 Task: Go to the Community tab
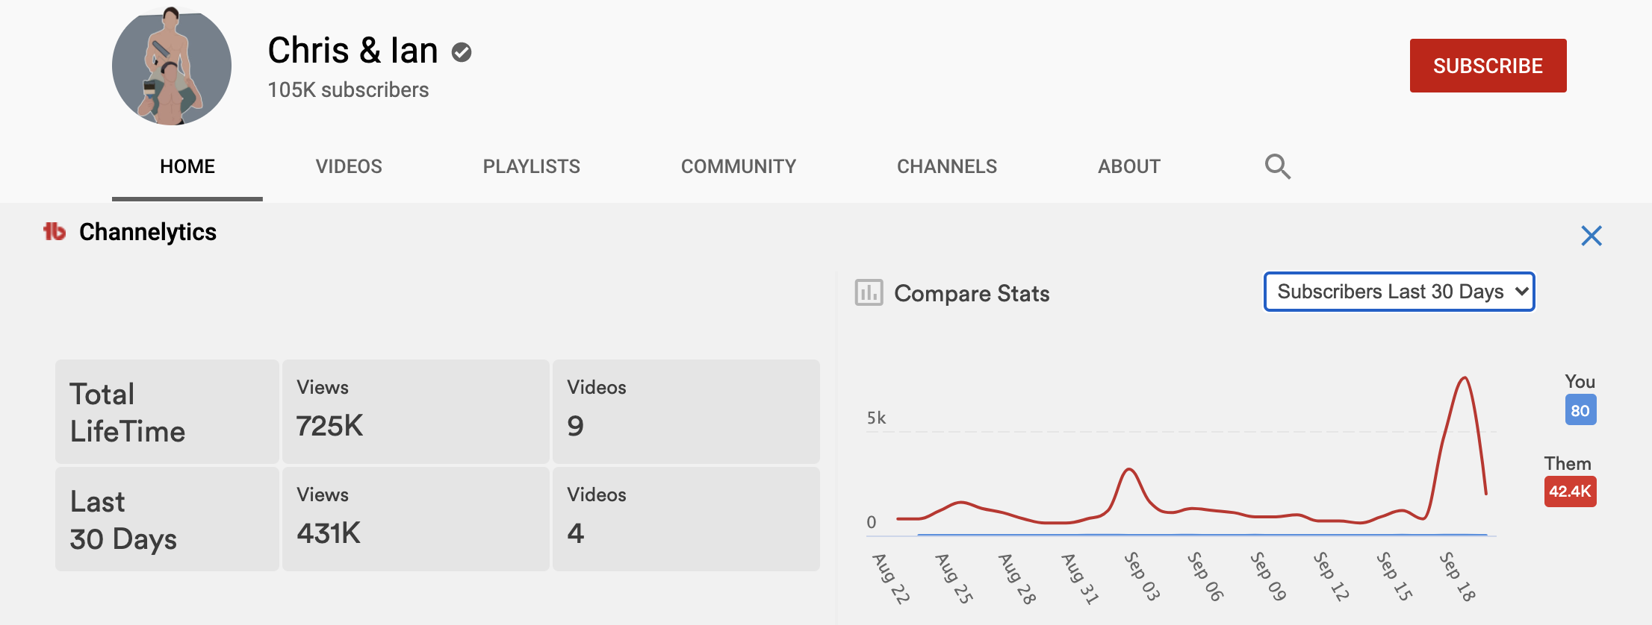(x=738, y=166)
